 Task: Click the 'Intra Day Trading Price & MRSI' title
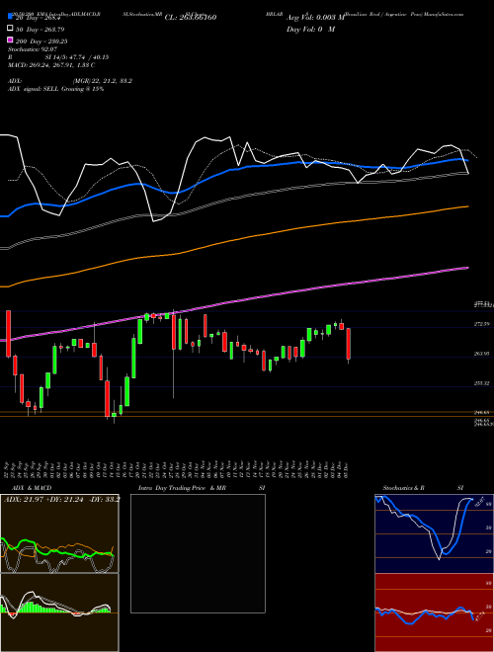click(x=202, y=488)
